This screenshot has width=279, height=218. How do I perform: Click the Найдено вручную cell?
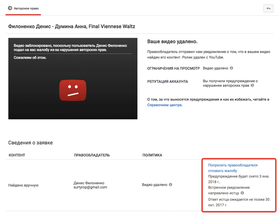click(23, 185)
